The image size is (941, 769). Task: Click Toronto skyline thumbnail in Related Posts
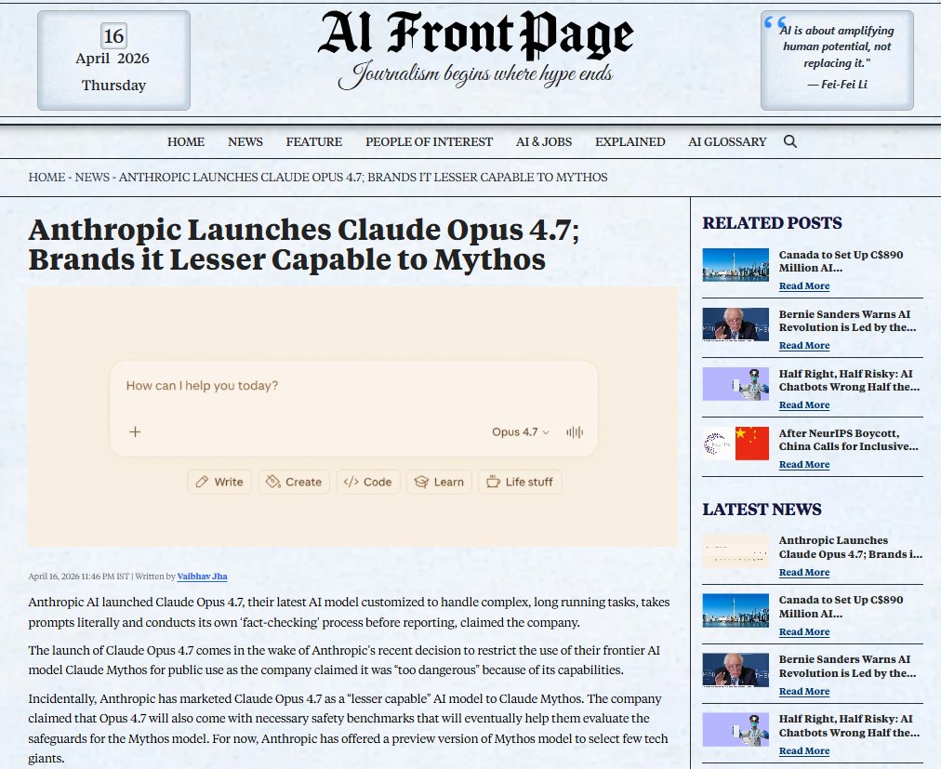[x=736, y=265]
